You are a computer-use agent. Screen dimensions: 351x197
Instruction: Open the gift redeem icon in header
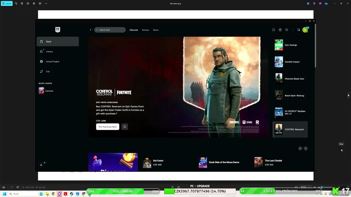click(x=280, y=30)
